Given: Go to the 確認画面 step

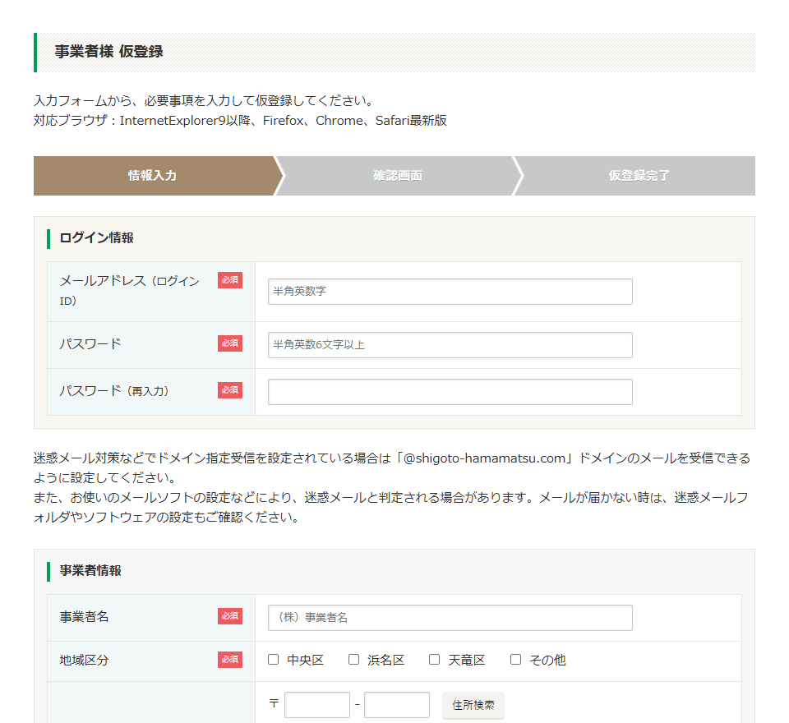Looking at the screenshot, I should [398, 176].
